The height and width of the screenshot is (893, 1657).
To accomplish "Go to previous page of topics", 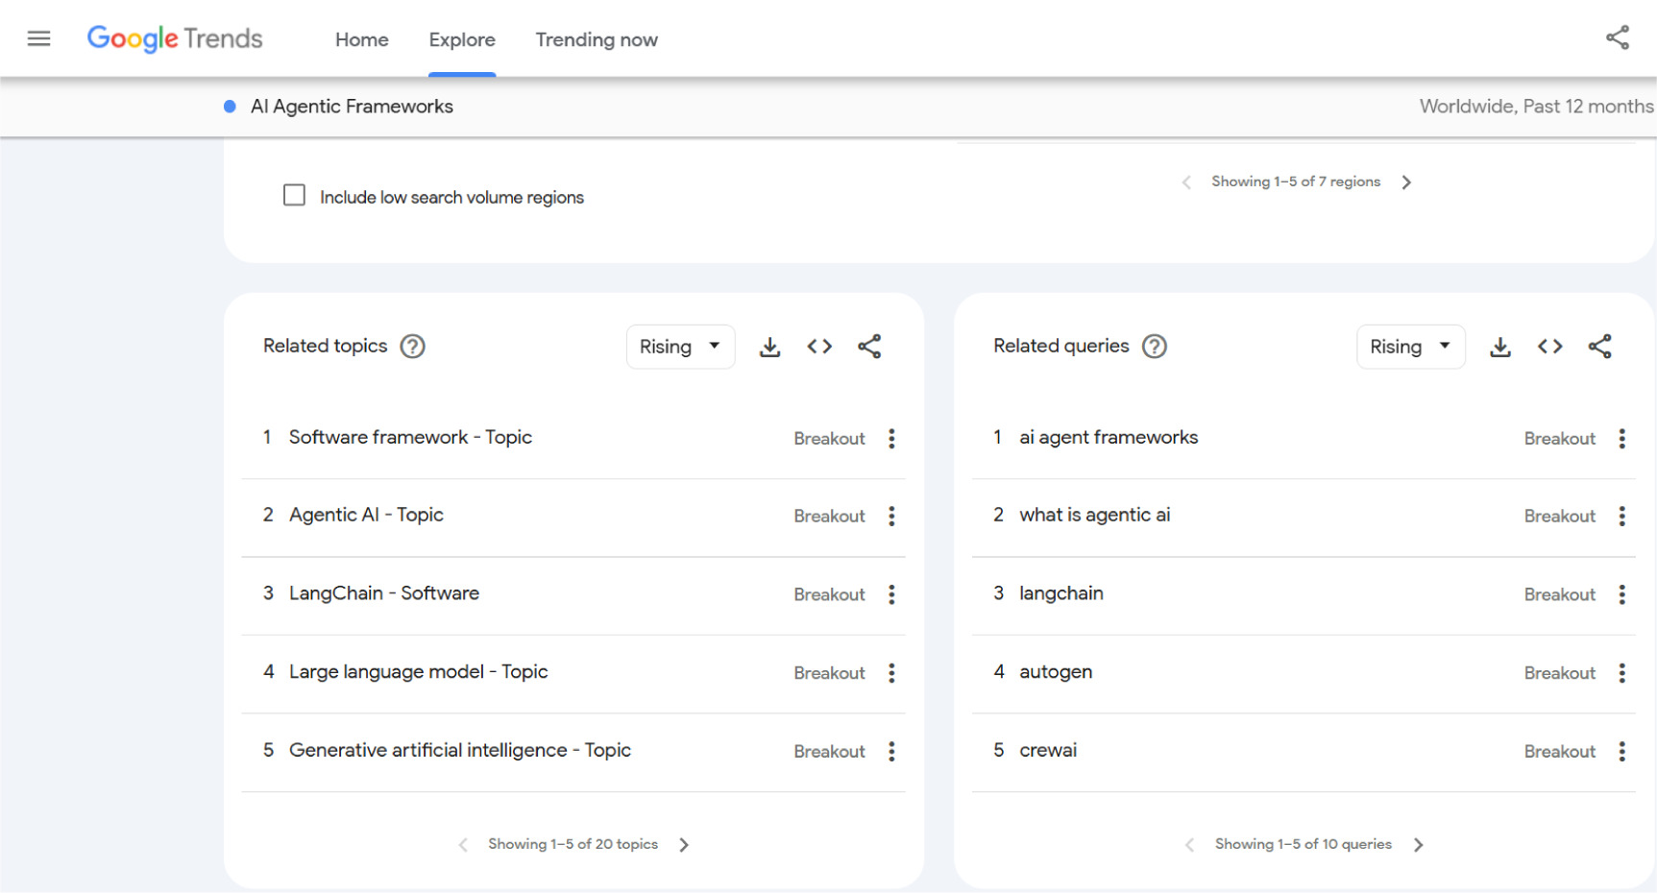I will 463,845.
